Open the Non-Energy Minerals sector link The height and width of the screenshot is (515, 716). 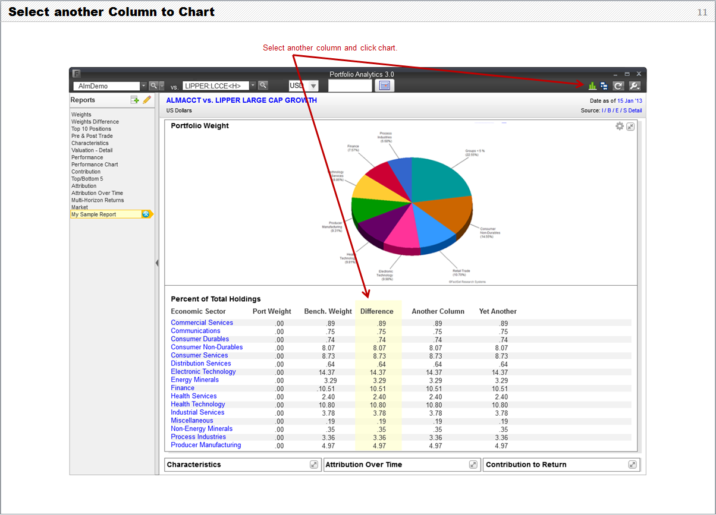coord(202,428)
